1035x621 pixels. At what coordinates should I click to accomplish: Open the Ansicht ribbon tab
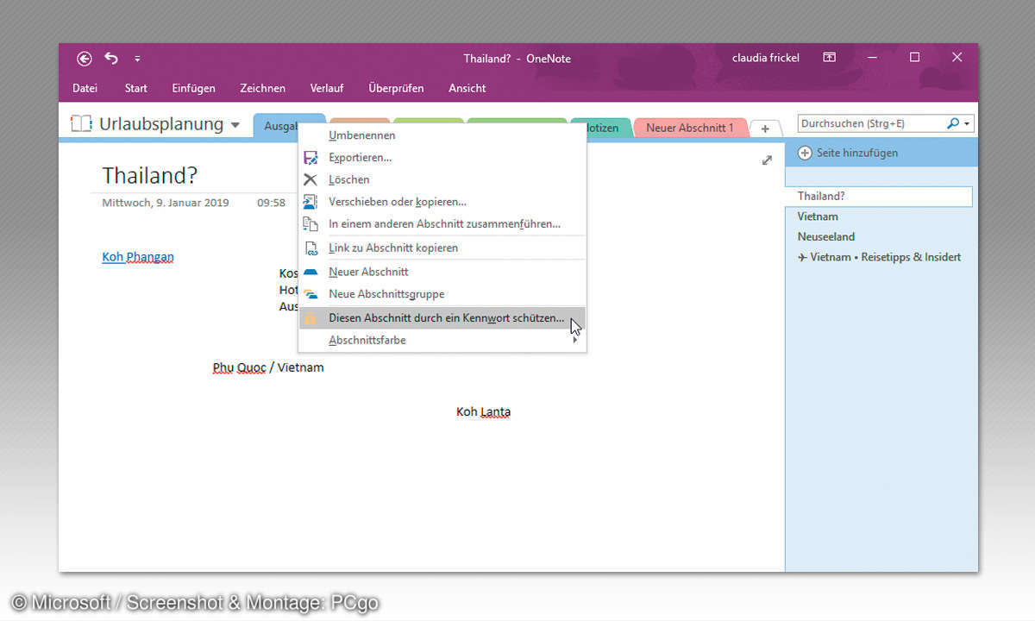coord(467,88)
